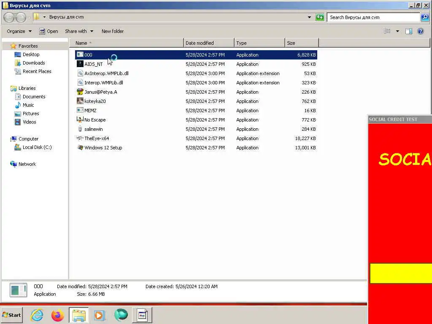Open the Start menu

[11, 315]
